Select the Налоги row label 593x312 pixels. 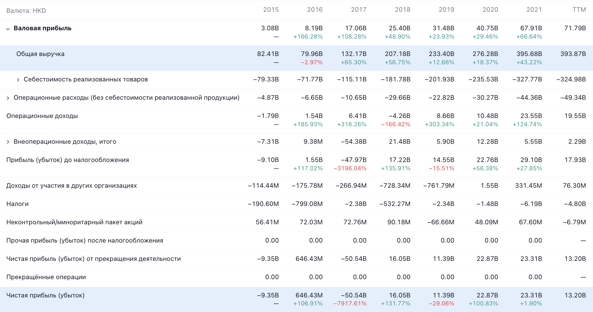tap(17, 204)
